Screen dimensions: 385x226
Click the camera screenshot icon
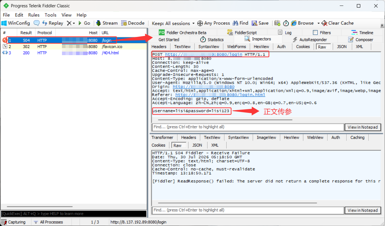(277, 23)
